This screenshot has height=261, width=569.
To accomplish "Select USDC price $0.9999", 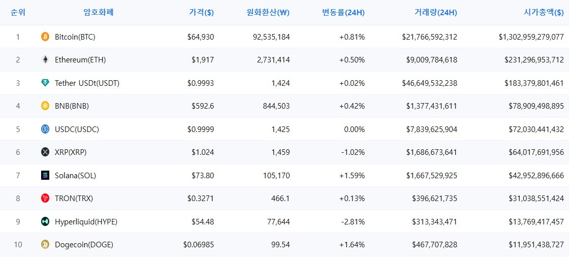I will tap(201, 129).
